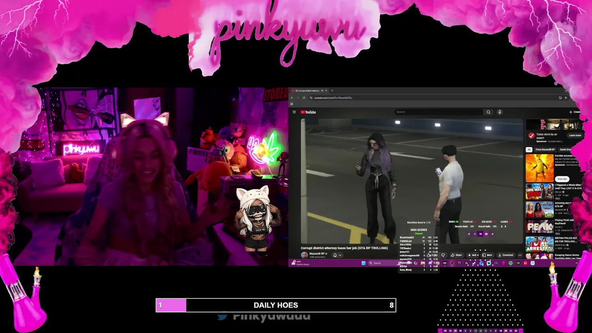
Task: Select the 'David Drops' filter chip
Action: (566, 149)
